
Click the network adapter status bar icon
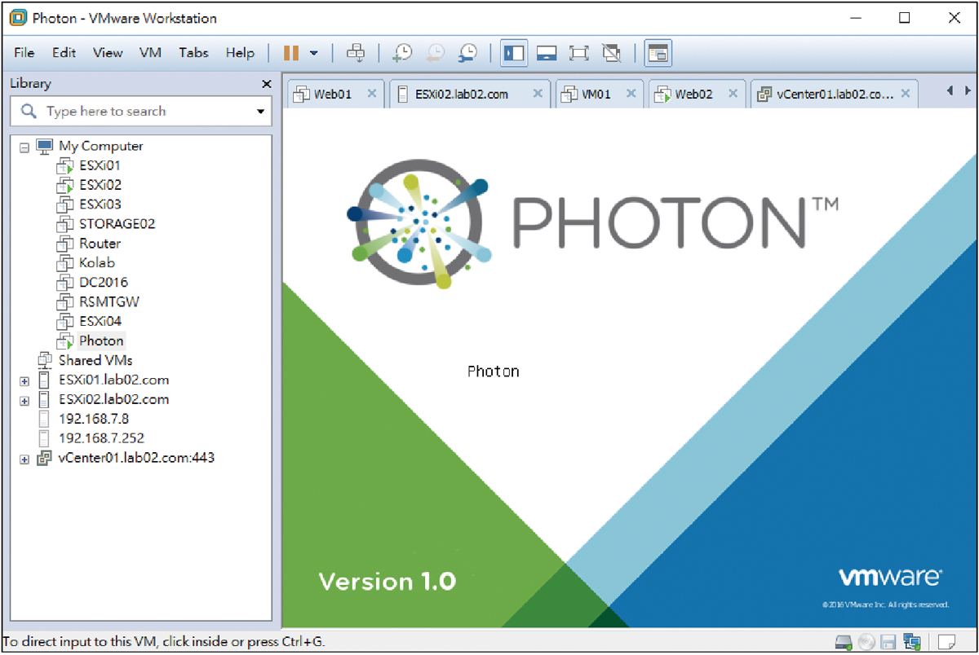[x=911, y=642]
